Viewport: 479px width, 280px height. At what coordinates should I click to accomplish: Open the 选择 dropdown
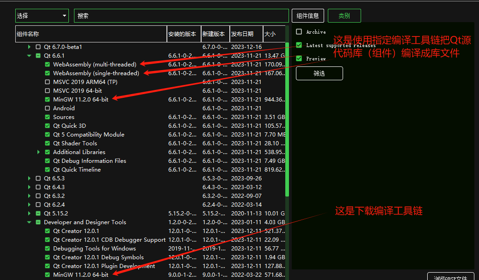click(x=42, y=16)
